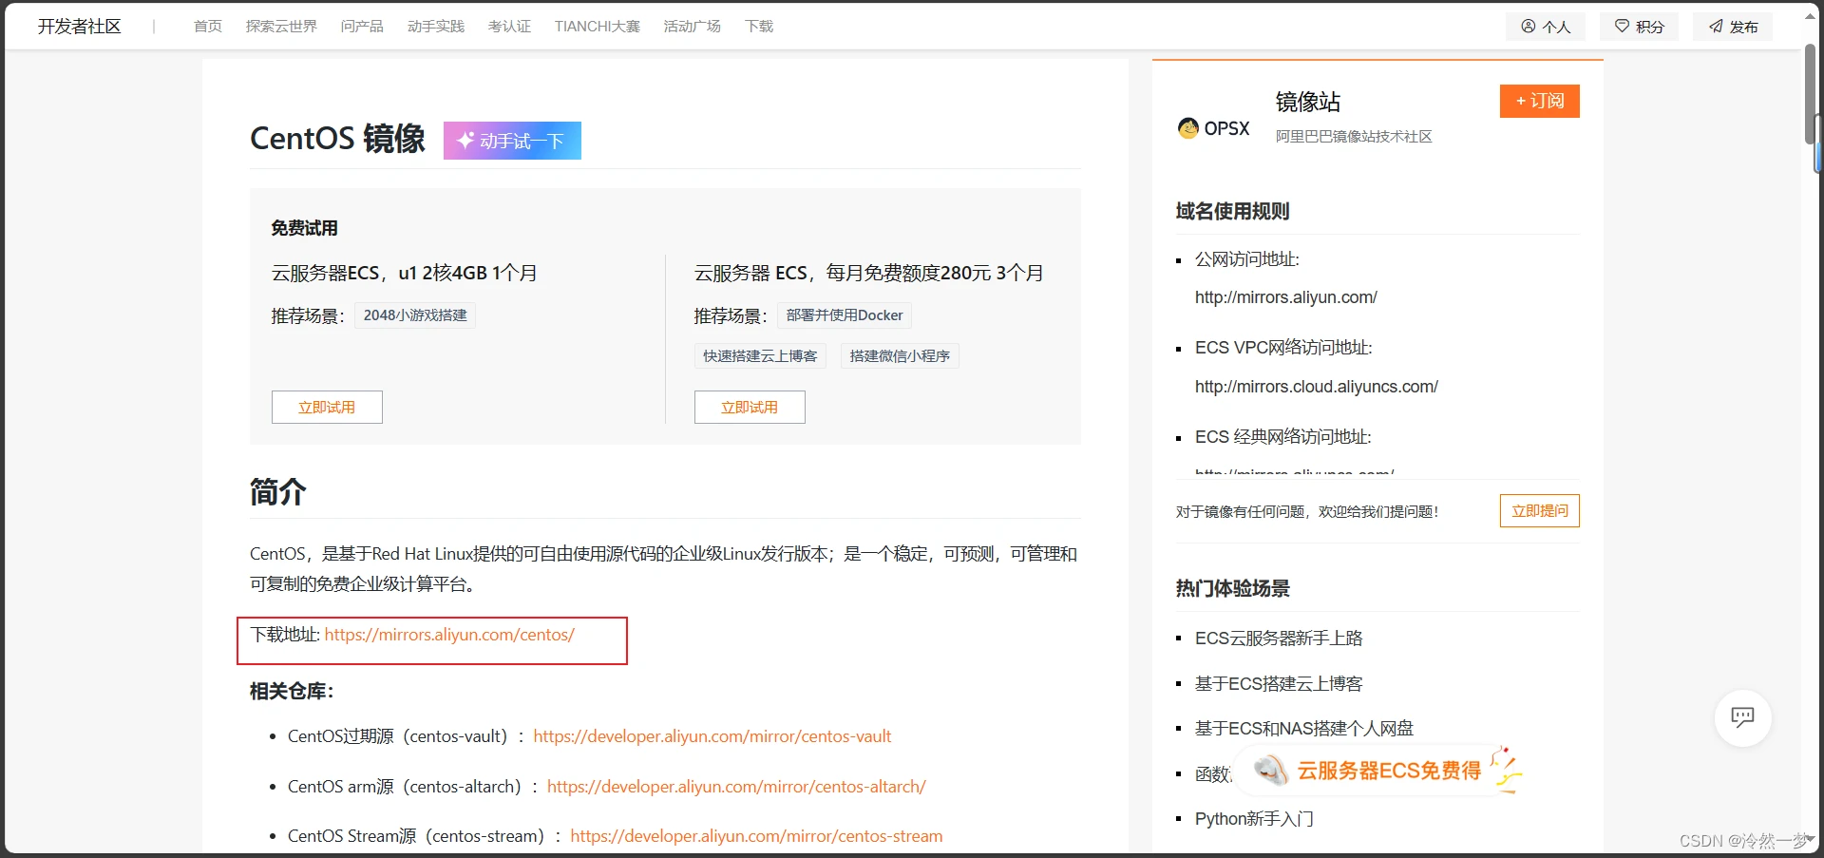Image resolution: width=1824 pixels, height=858 pixels.
Task: Open the 活动广场 nav item
Action: point(693,27)
